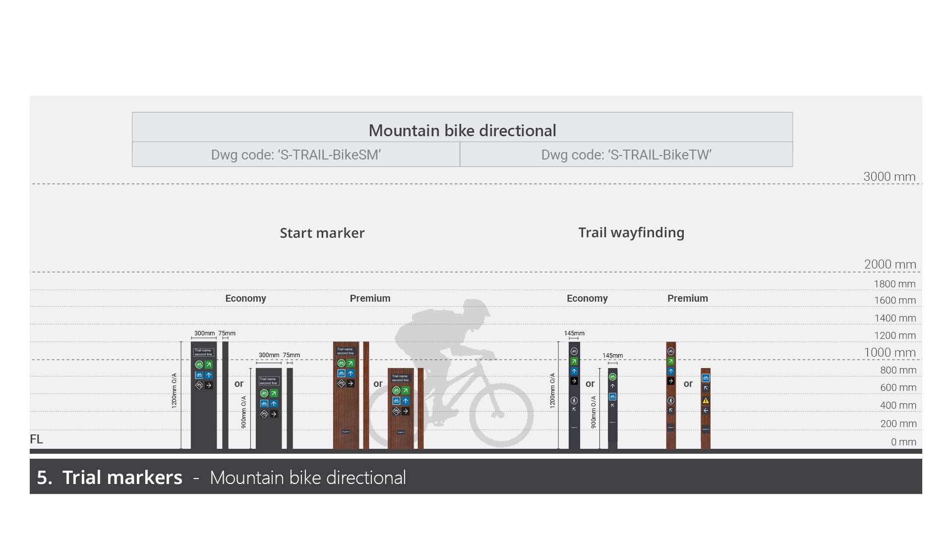Viewport: 952px width, 535px height.
Task: Click the 'Start marker' heading
Action: point(322,233)
